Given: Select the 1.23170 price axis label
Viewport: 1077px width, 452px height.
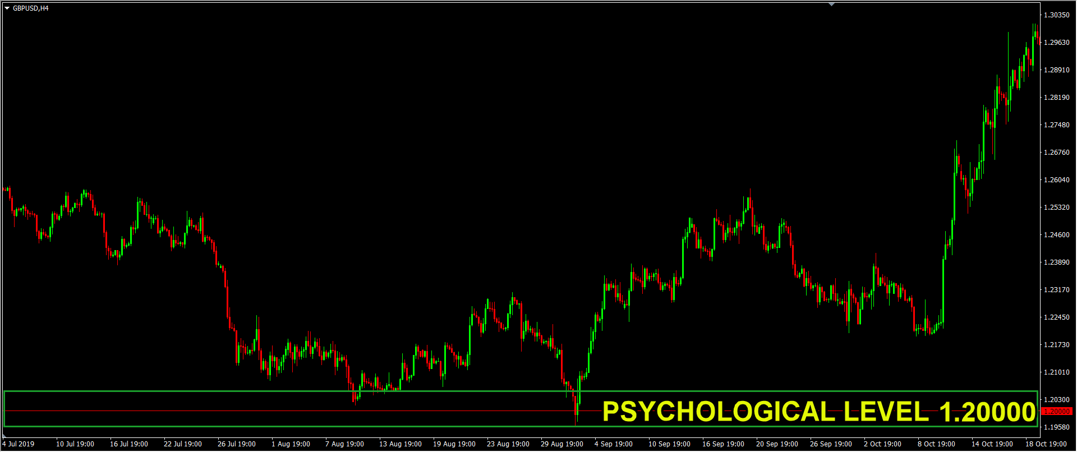Looking at the screenshot, I should pyautogui.click(x=1056, y=290).
